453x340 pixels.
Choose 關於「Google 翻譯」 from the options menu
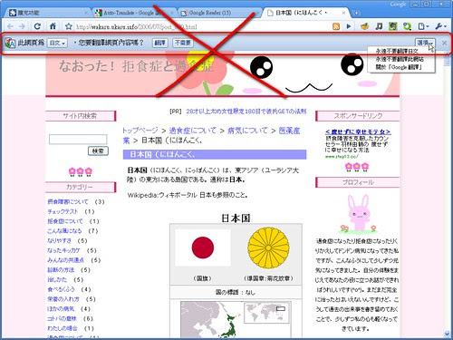tap(399, 67)
